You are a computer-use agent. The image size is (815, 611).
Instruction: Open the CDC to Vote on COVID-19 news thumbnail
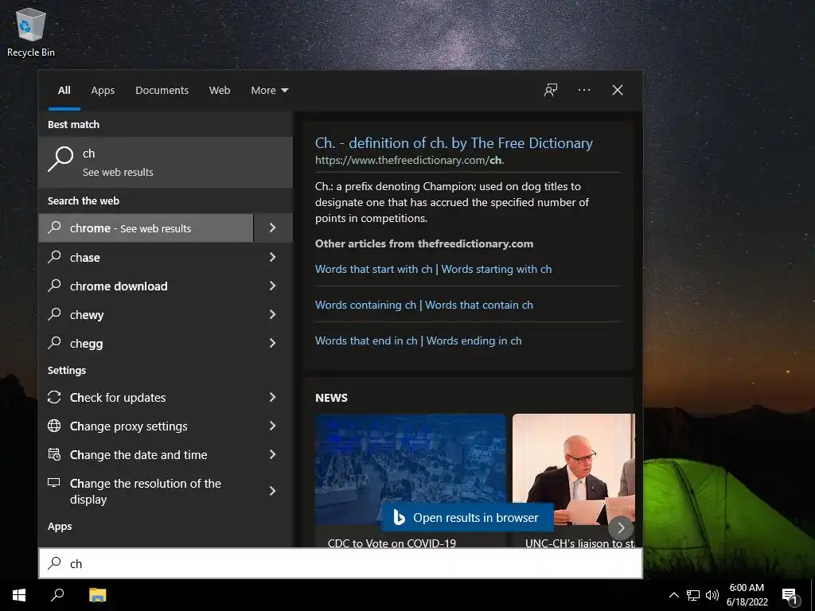[x=410, y=469]
